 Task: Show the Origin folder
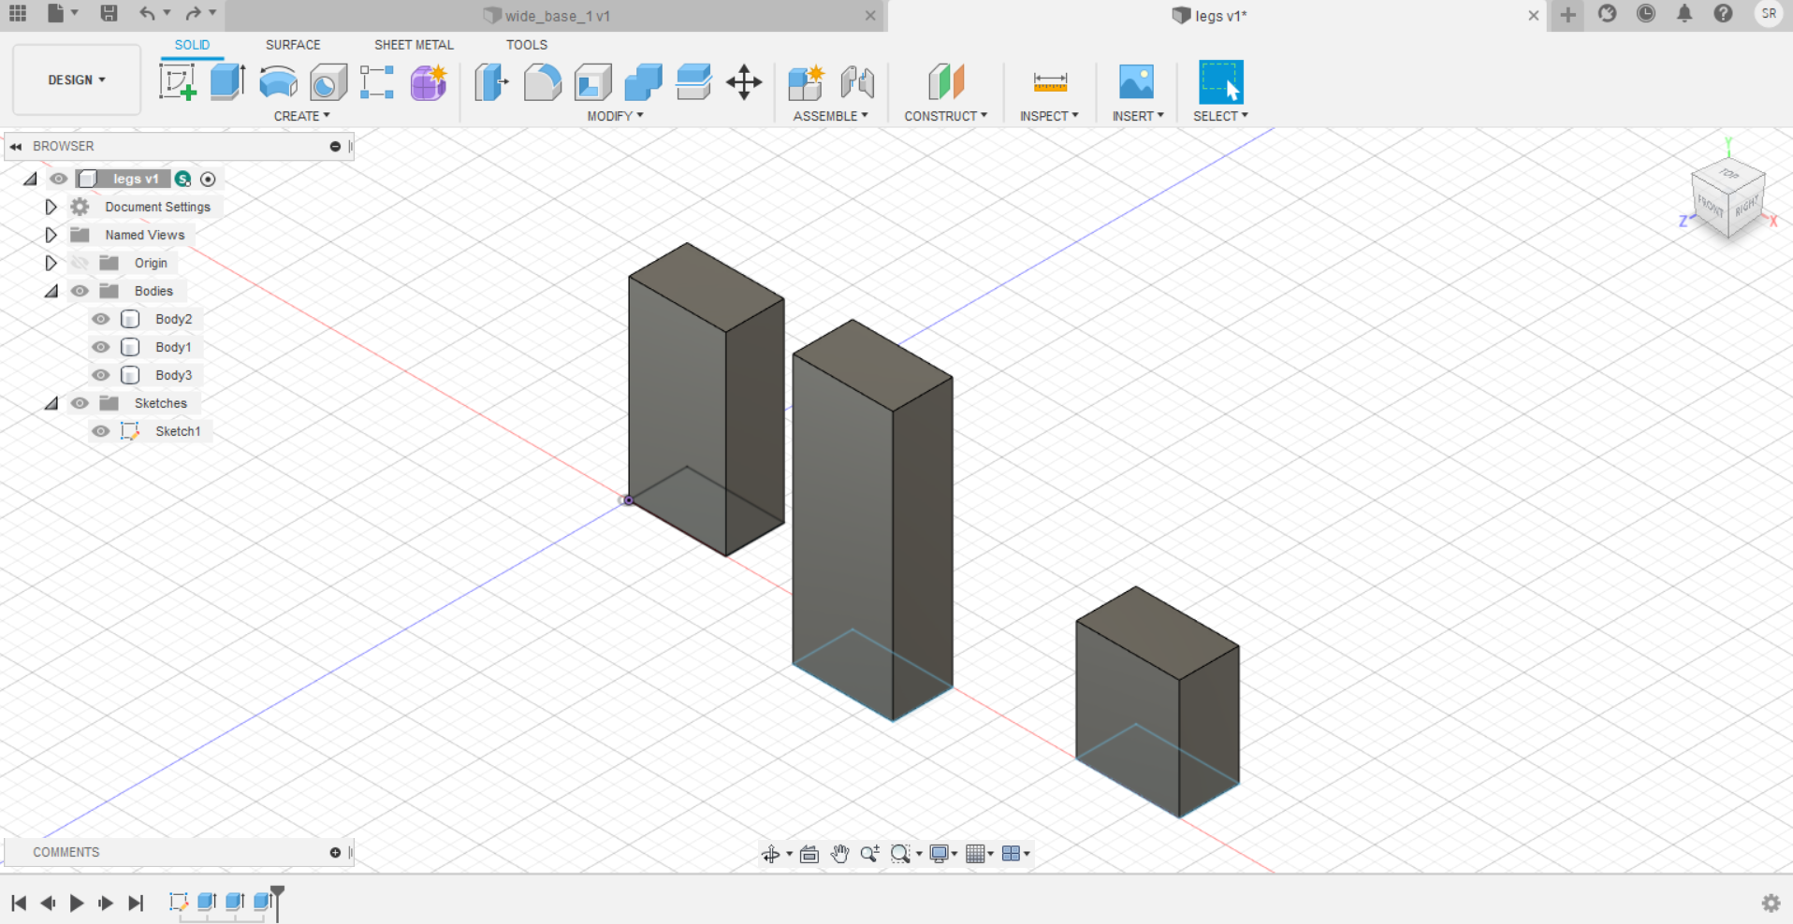pyautogui.click(x=80, y=263)
